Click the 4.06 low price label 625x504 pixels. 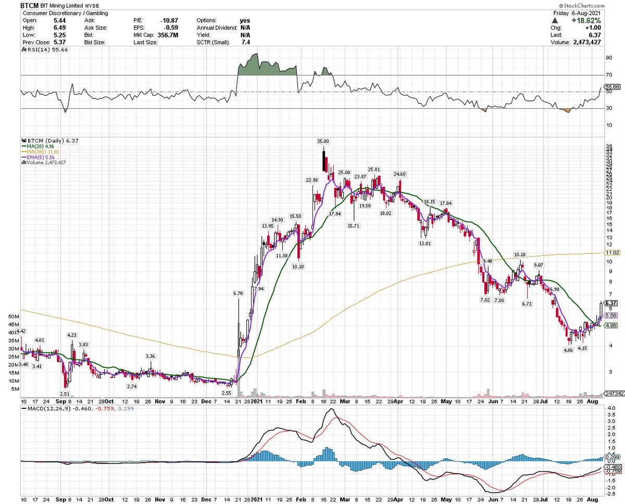[569, 350]
